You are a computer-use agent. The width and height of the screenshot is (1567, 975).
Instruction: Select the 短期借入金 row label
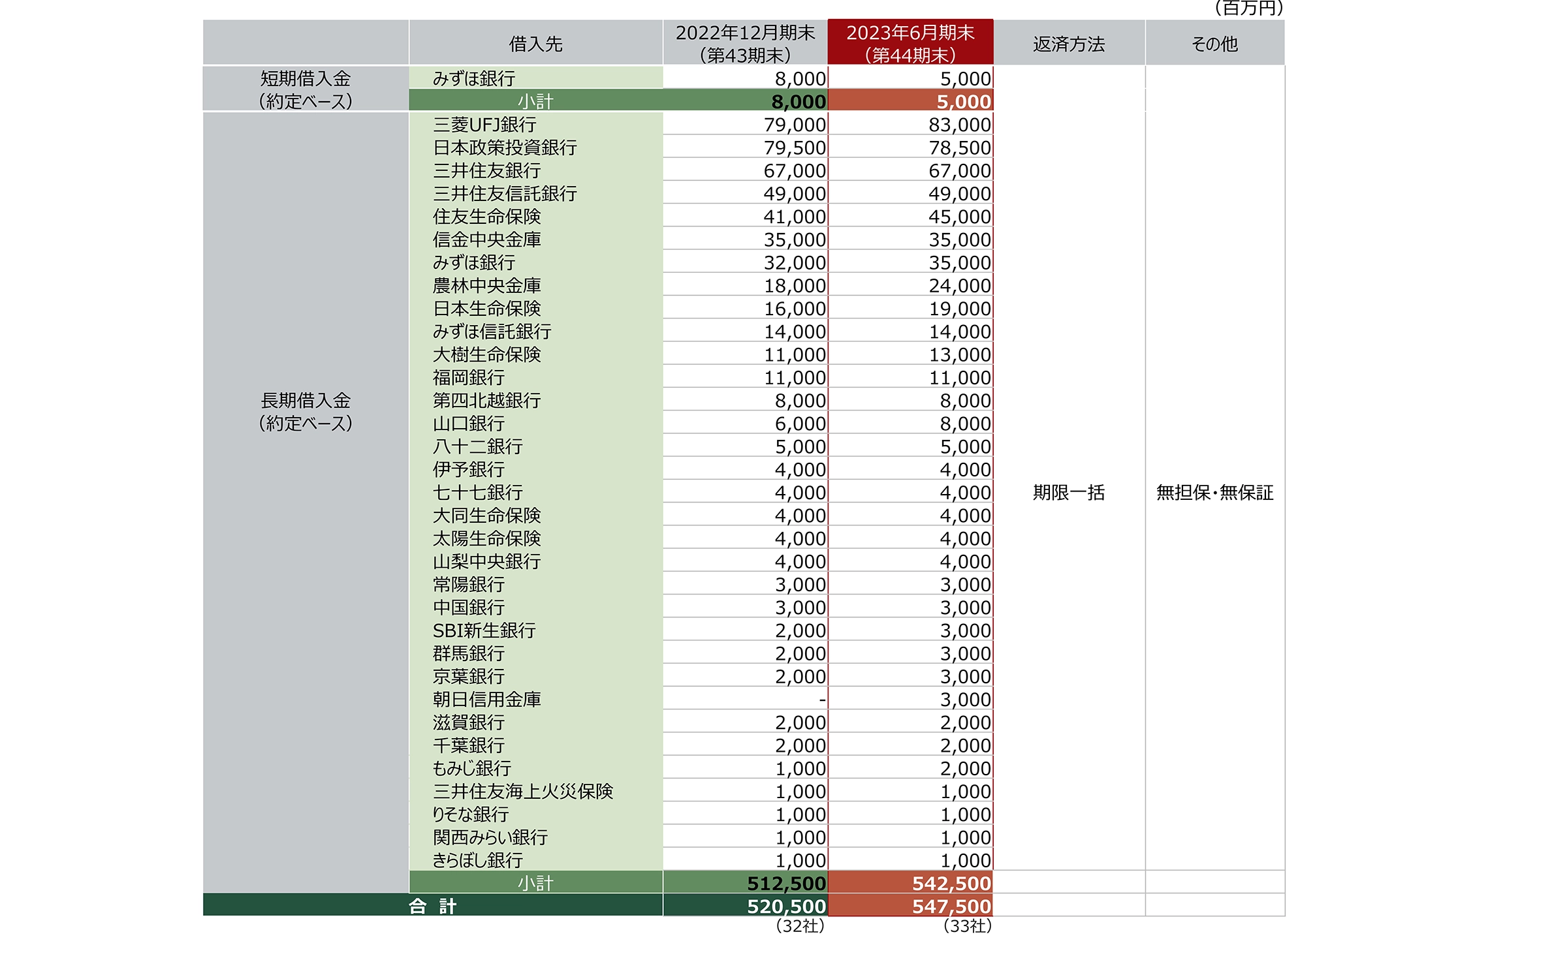pyautogui.click(x=306, y=89)
